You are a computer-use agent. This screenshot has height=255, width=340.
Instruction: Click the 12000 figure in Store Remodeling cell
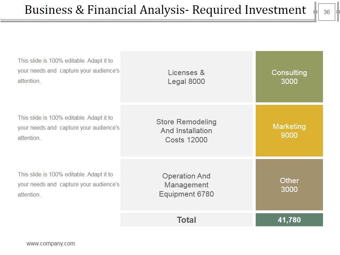[x=197, y=140]
